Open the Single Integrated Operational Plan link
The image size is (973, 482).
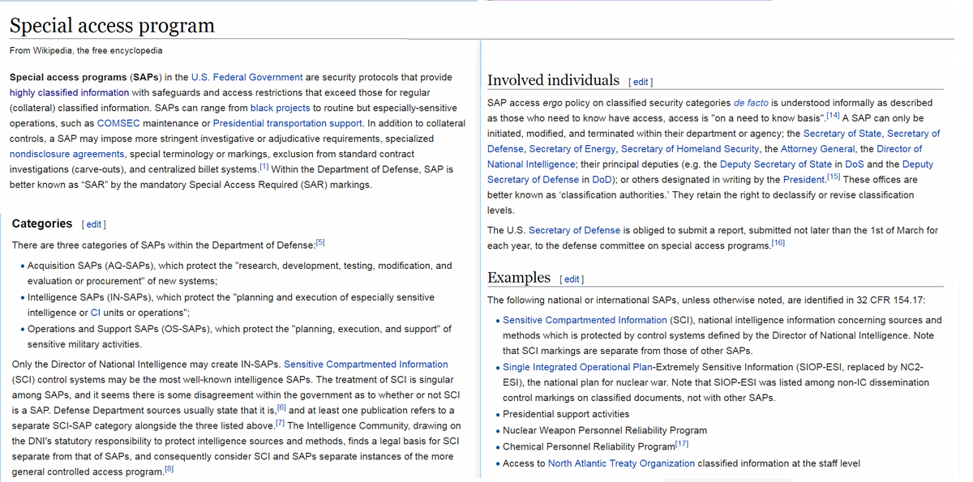[576, 366]
